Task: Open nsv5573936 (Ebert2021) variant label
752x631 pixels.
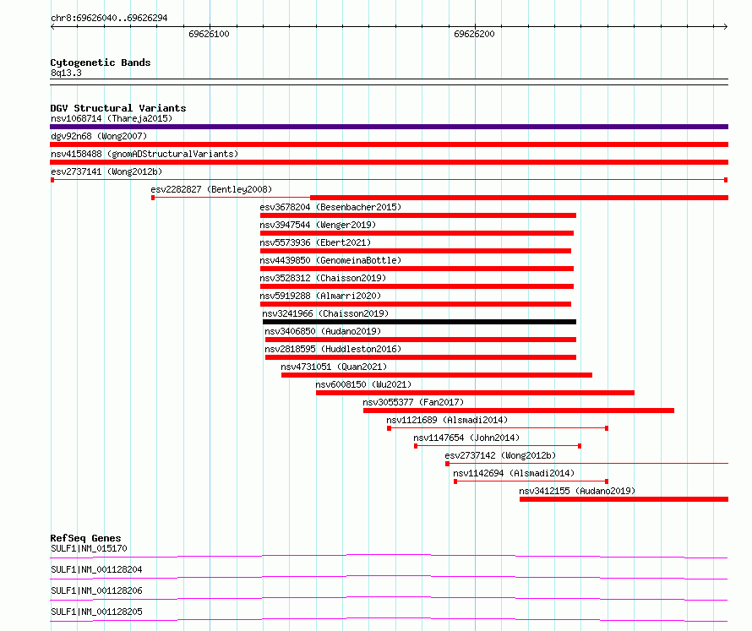Action: (315, 242)
